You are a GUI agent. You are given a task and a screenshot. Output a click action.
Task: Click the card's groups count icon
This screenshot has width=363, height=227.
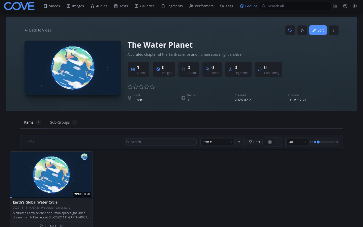(53, 226)
